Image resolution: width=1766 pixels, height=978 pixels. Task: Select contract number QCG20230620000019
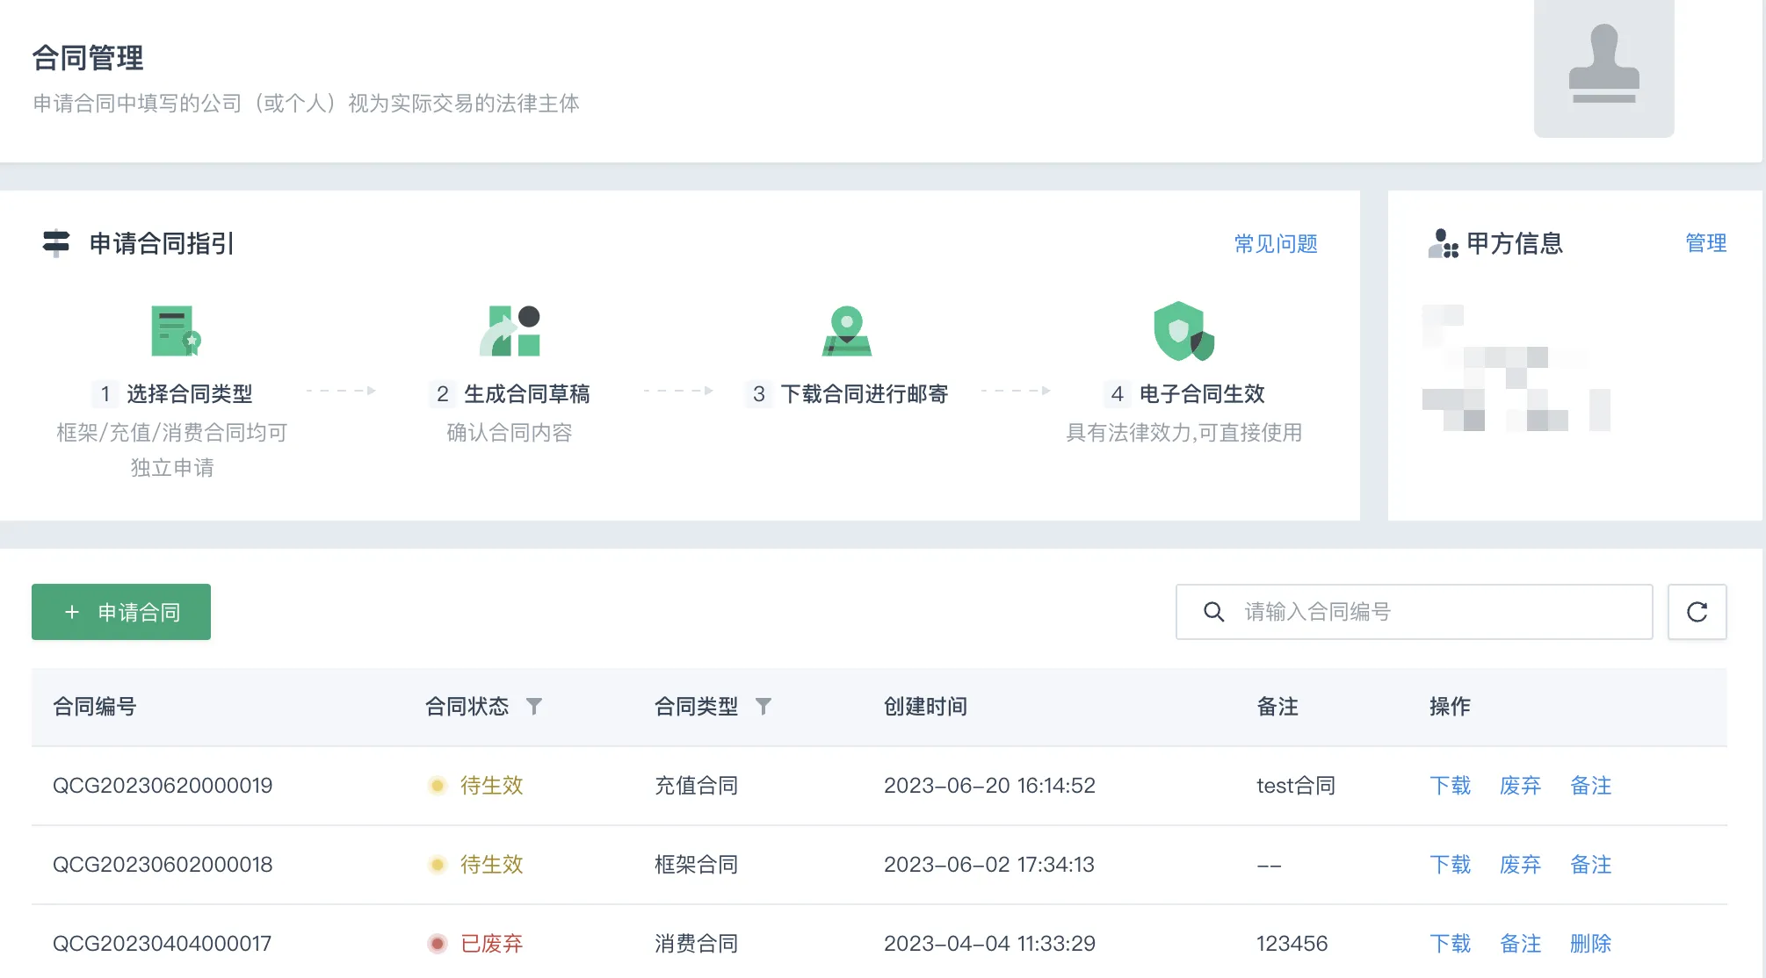[x=163, y=785]
